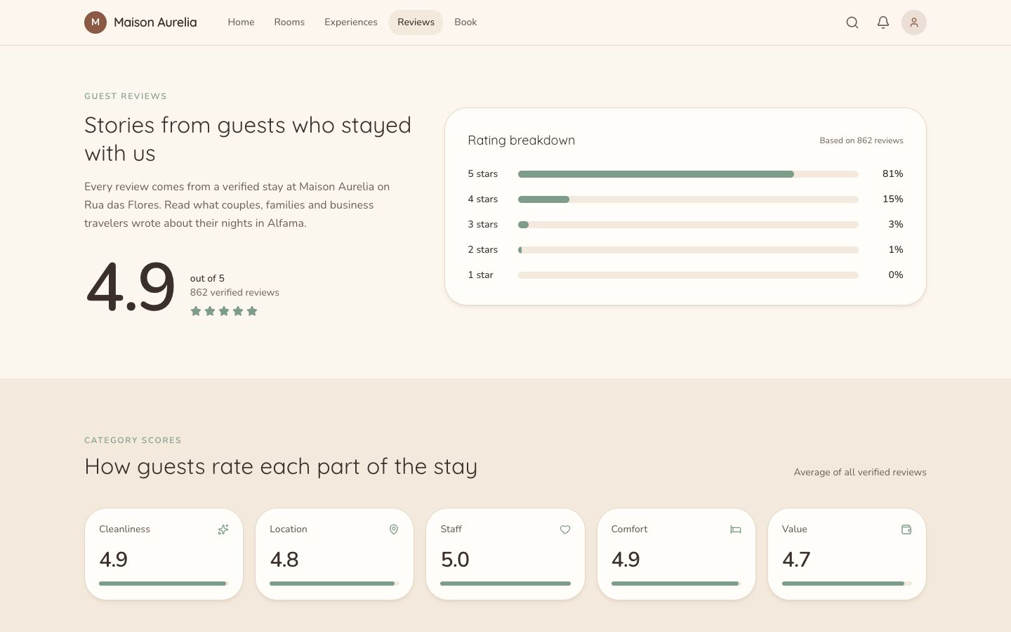Open the Rooms nav item
This screenshot has width=1011, height=632.
click(x=289, y=22)
